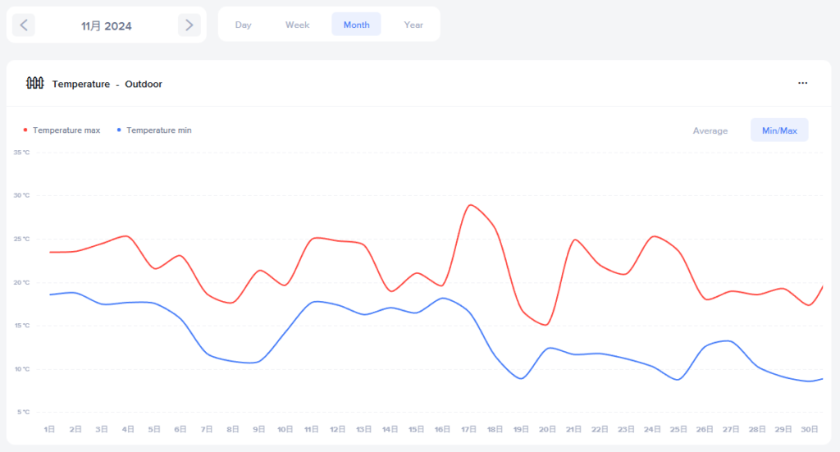Click the outdoor fence sensor icon
This screenshot has height=452, width=840.
[x=34, y=83]
